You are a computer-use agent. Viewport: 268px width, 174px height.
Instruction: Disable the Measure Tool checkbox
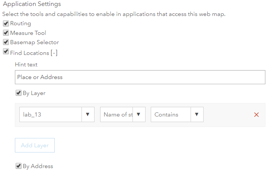click(6, 33)
